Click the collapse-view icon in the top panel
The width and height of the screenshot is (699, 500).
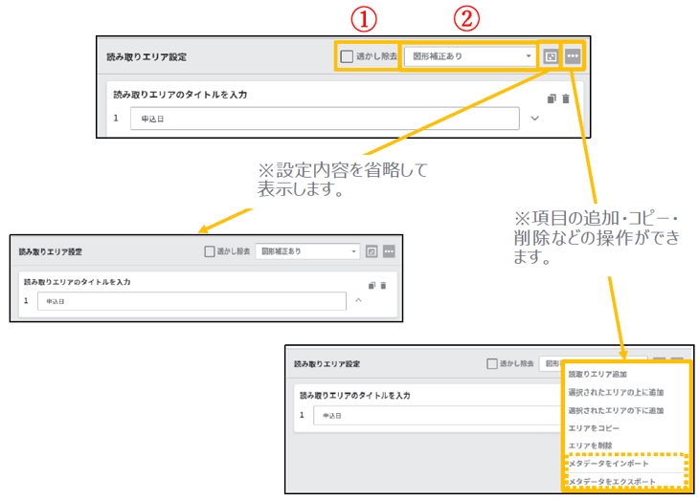[551, 56]
